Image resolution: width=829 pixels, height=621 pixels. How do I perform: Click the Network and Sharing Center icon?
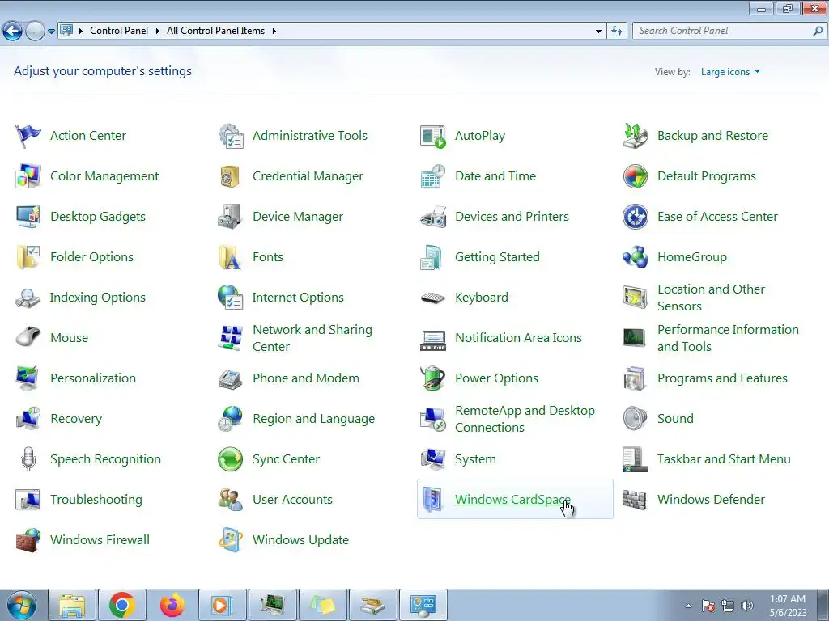point(231,338)
